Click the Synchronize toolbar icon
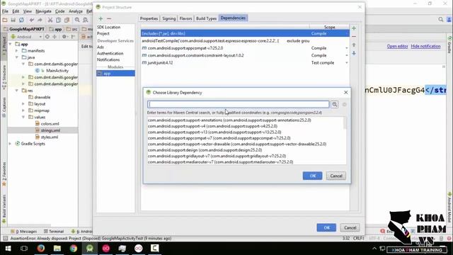This screenshot has height=255, width=453. click(21, 20)
